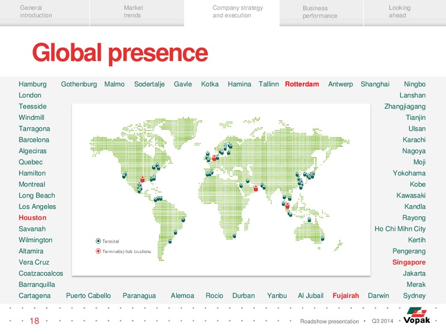The height and width of the screenshot is (334, 446).
Task: Click the Jakarta city name
Action: tap(414, 273)
